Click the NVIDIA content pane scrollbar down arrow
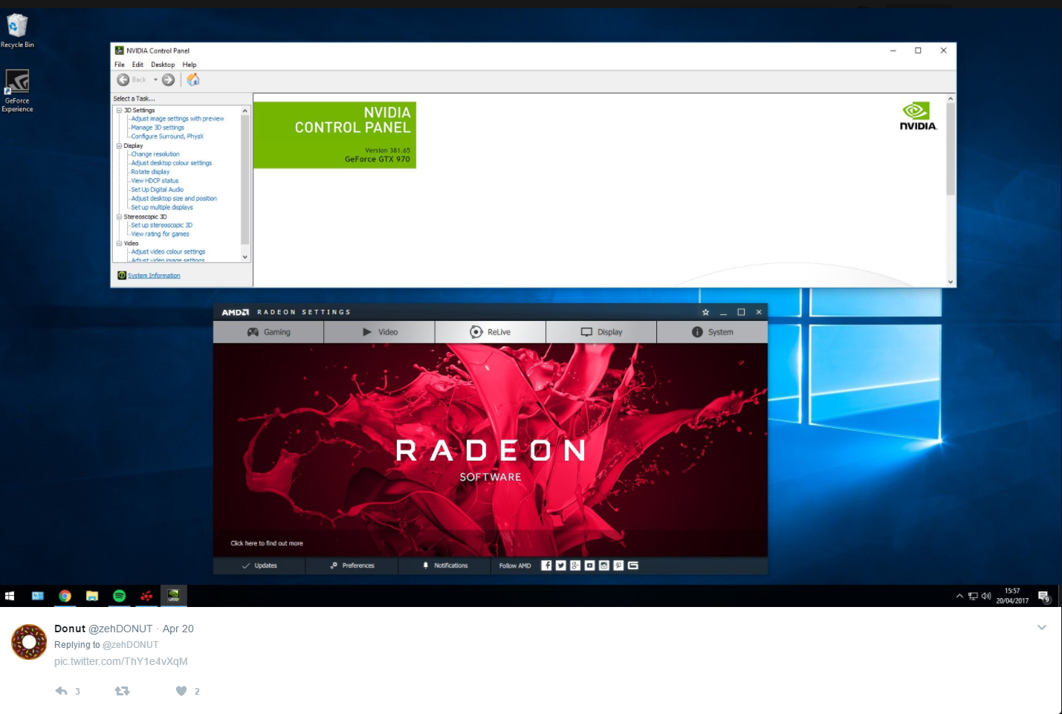 [x=951, y=282]
